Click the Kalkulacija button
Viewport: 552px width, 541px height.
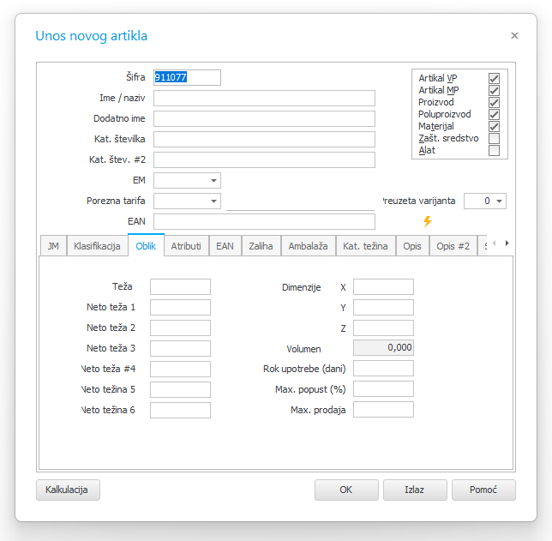(x=68, y=490)
